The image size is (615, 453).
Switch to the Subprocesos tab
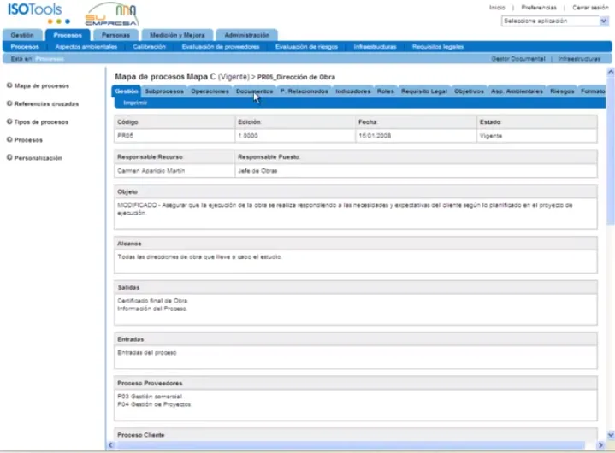(164, 91)
